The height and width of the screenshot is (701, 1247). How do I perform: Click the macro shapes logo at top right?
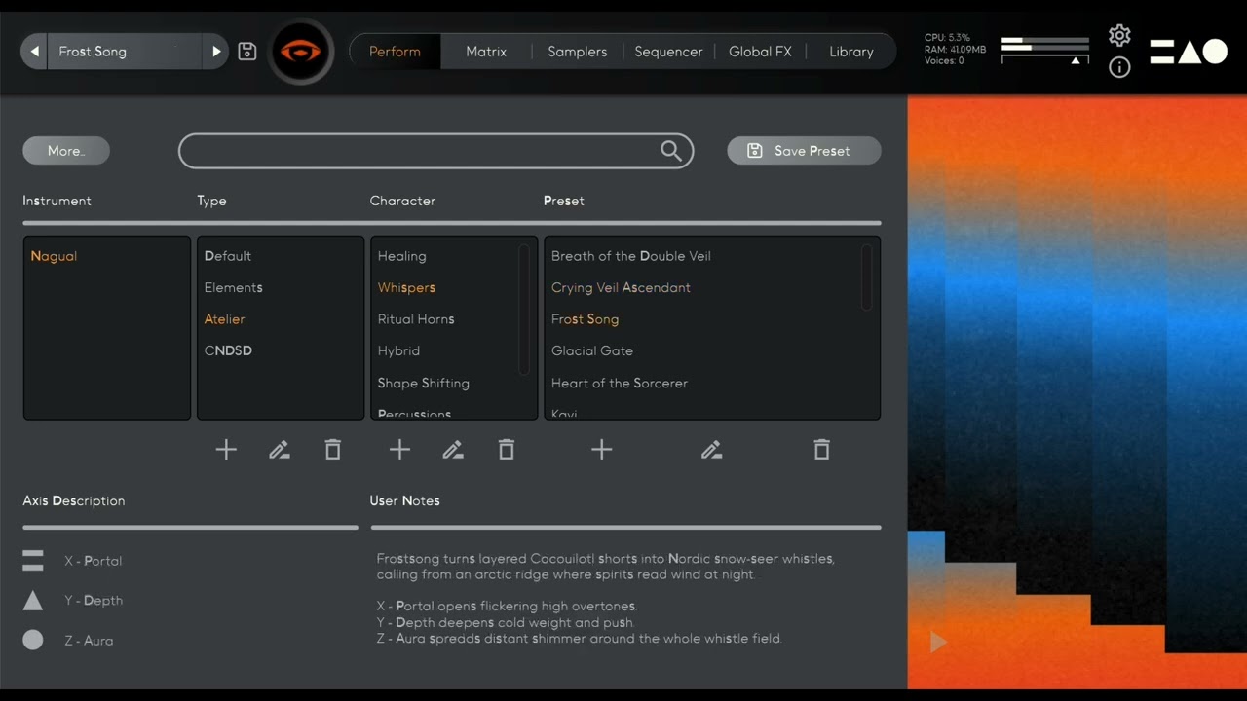click(1189, 52)
